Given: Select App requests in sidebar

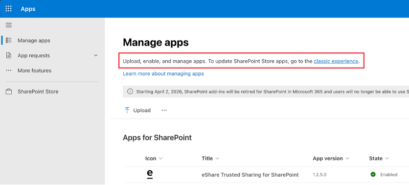Looking at the screenshot, I should click(34, 56).
